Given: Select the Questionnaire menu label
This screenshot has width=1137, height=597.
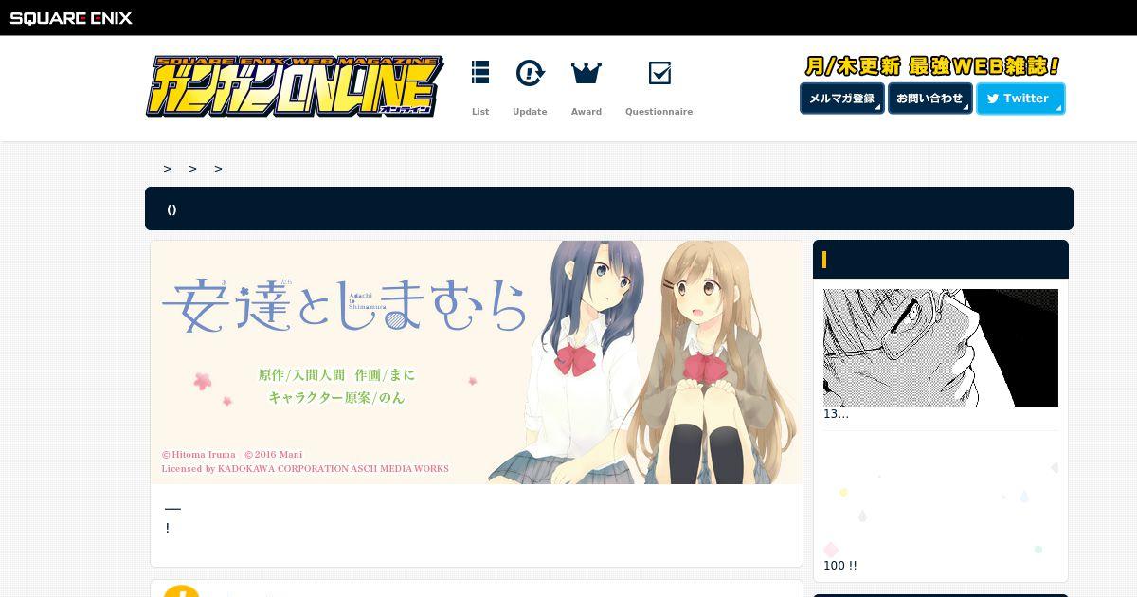Looking at the screenshot, I should (x=659, y=112).
